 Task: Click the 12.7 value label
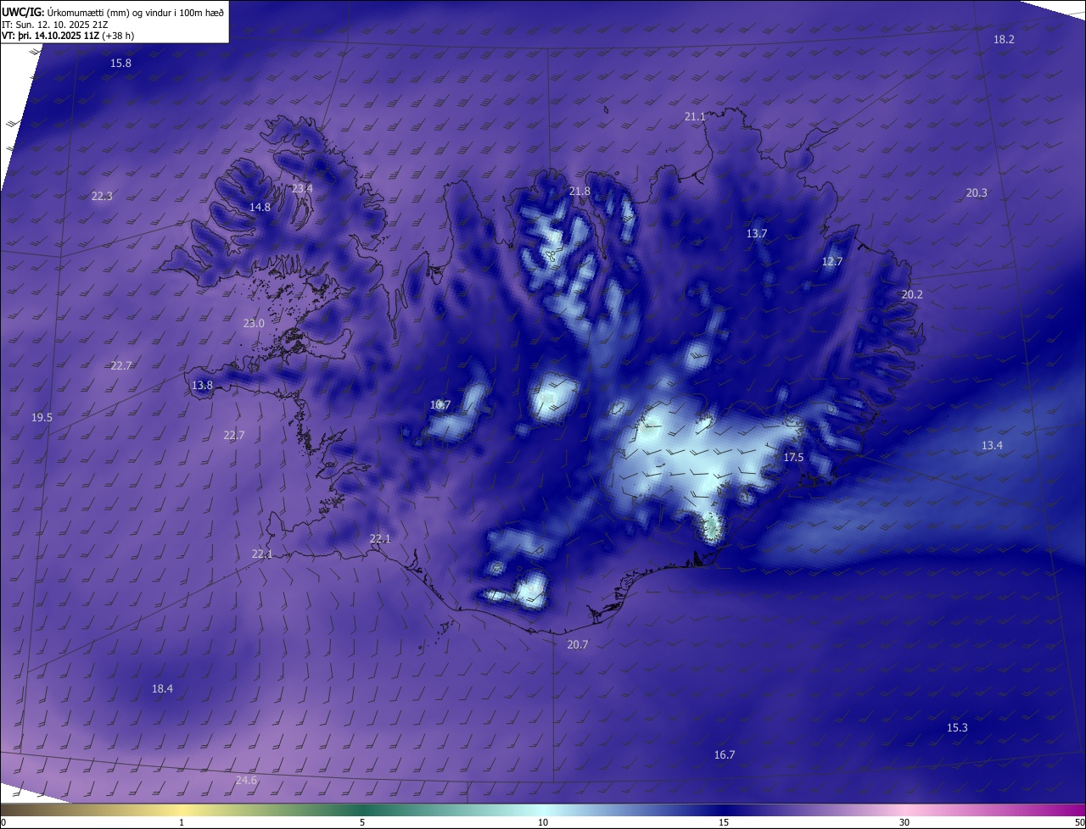point(832,262)
